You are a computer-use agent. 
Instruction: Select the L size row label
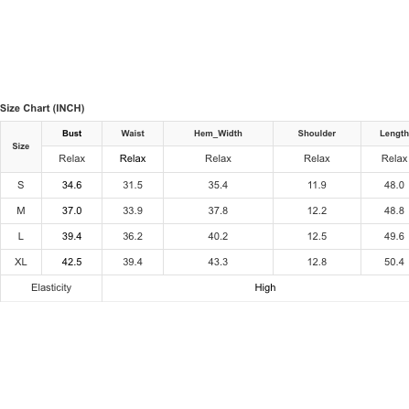[21, 236]
